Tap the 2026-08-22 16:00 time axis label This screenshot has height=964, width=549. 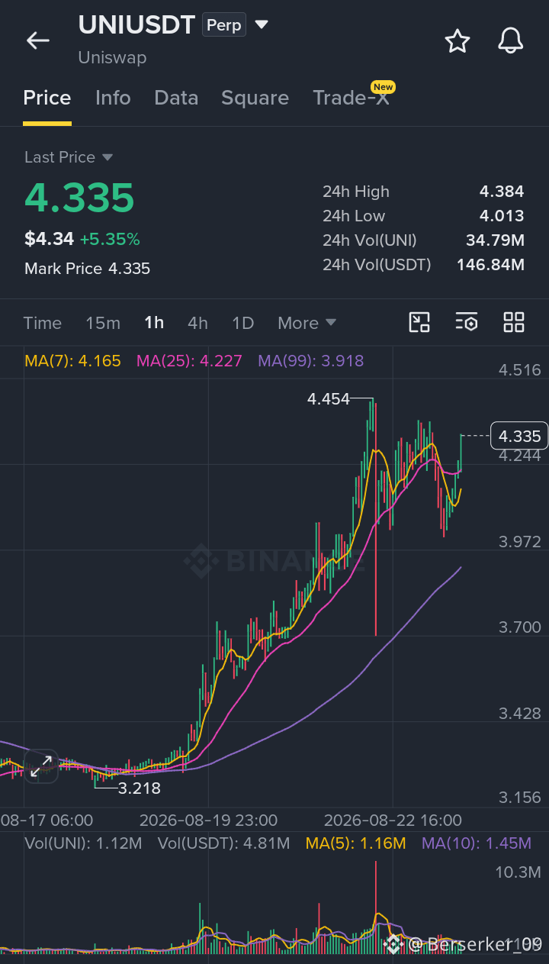393,821
